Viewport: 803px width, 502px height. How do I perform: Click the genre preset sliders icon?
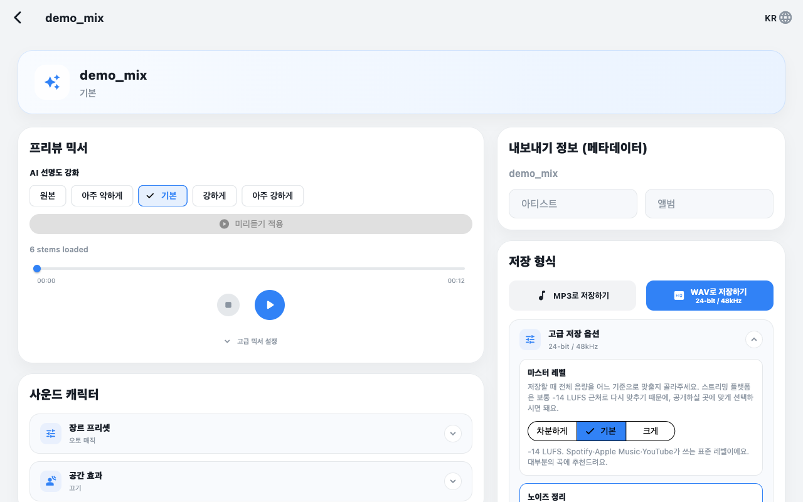pyautogui.click(x=51, y=434)
